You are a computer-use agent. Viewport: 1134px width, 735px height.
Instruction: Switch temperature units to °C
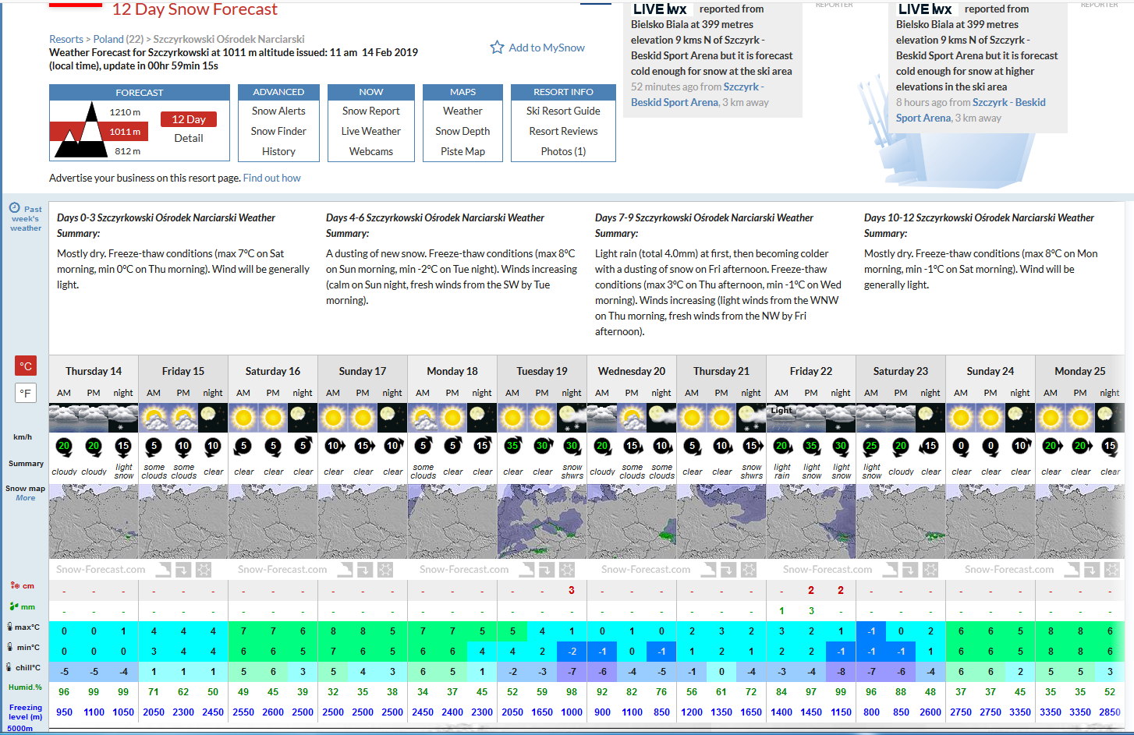[x=26, y=366]
